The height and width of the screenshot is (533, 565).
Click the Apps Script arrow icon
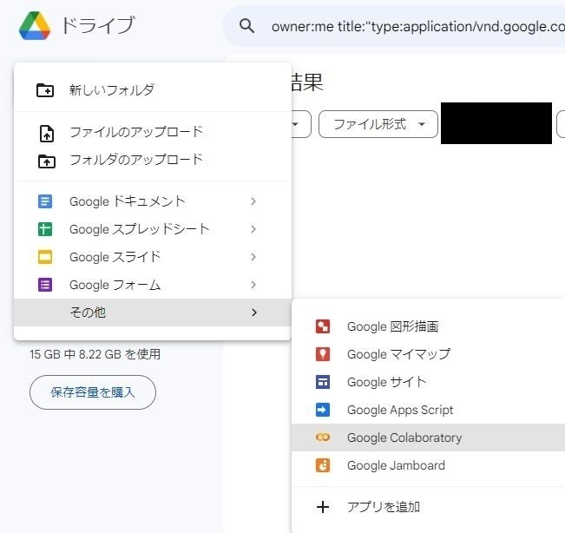click(323, 410)
